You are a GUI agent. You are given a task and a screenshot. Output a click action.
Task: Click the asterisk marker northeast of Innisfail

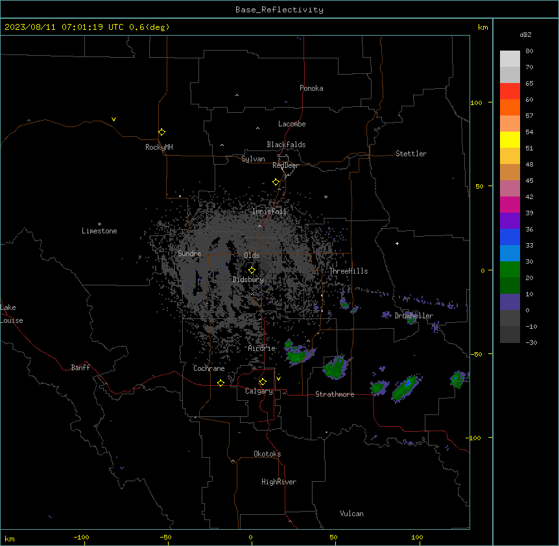[326, 196]
